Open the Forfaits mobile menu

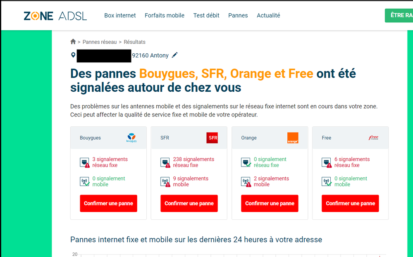[165, 16]
